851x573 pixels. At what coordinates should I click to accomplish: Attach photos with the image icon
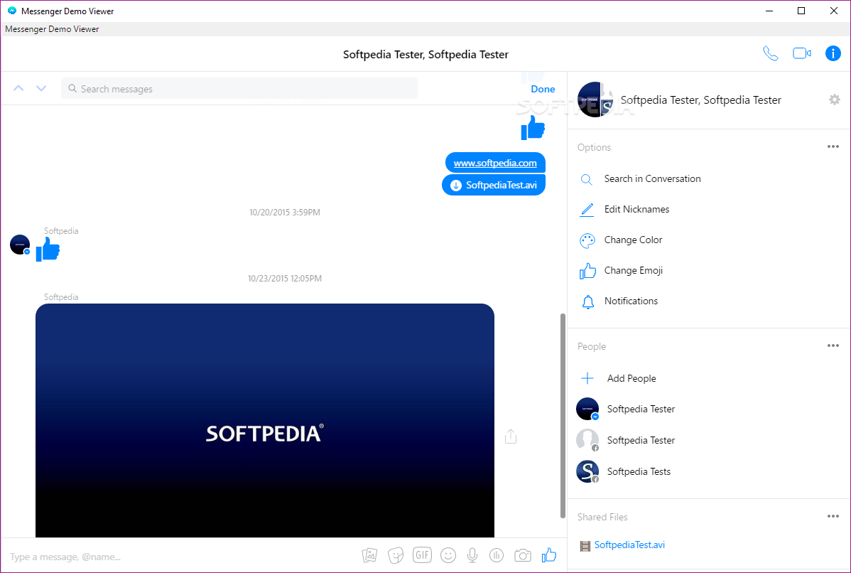click(369, 555)
